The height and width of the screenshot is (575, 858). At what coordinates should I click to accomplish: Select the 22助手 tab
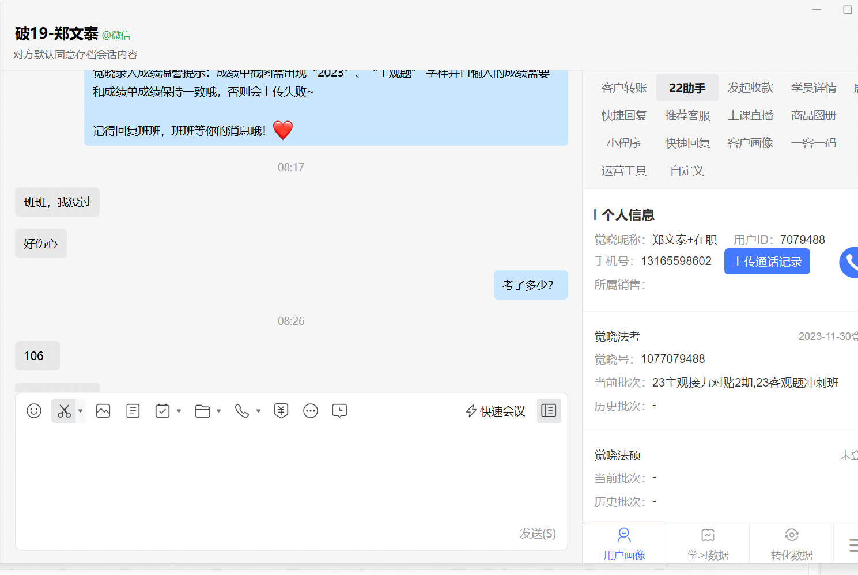(687, 88)
